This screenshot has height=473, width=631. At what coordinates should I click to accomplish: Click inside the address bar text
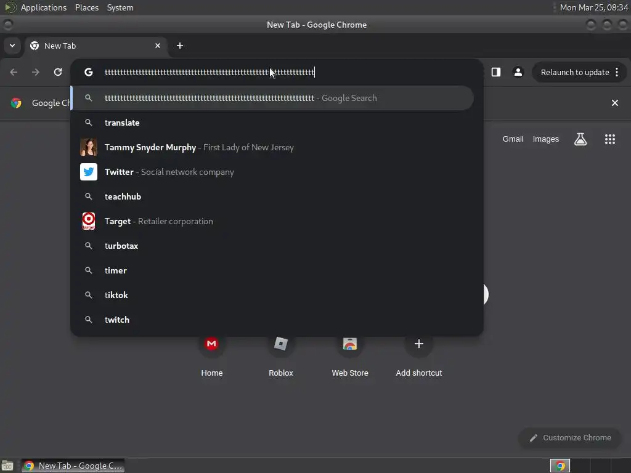tap(210, 73)
